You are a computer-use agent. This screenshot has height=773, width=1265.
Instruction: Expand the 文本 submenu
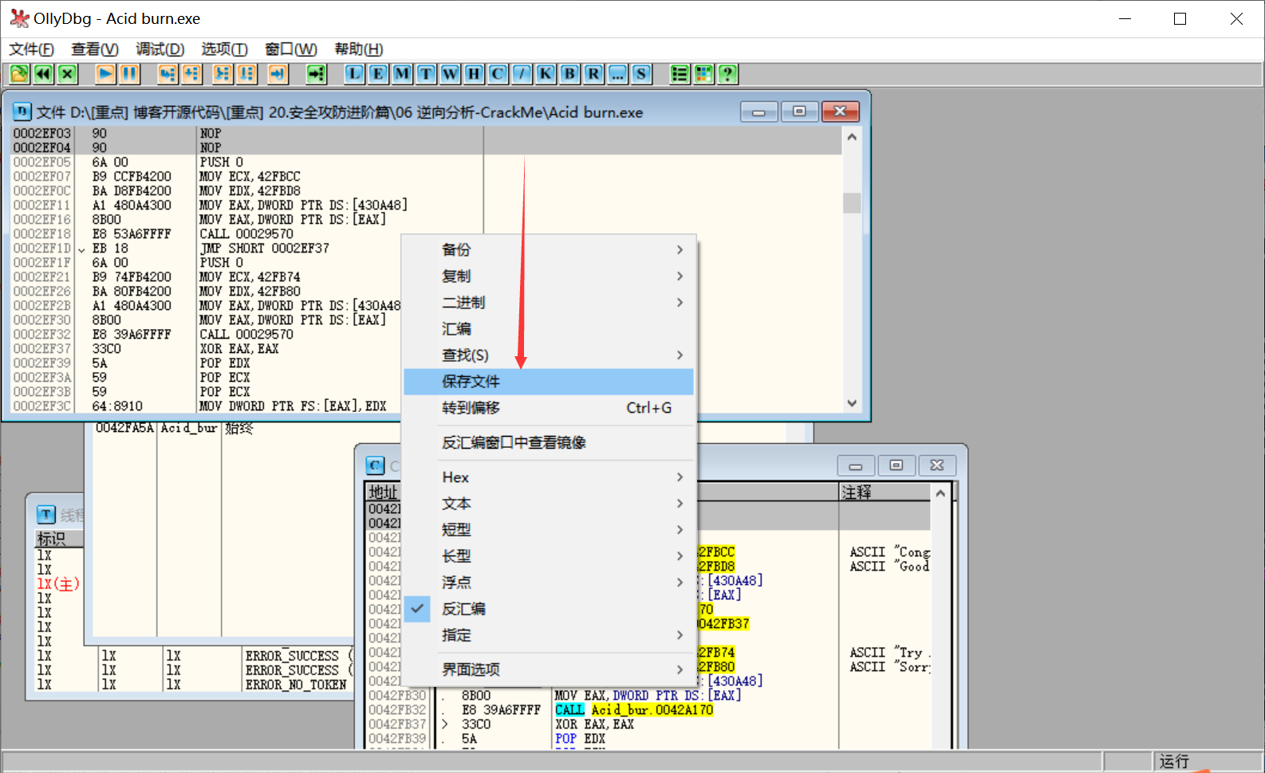[x=549, y=504]
